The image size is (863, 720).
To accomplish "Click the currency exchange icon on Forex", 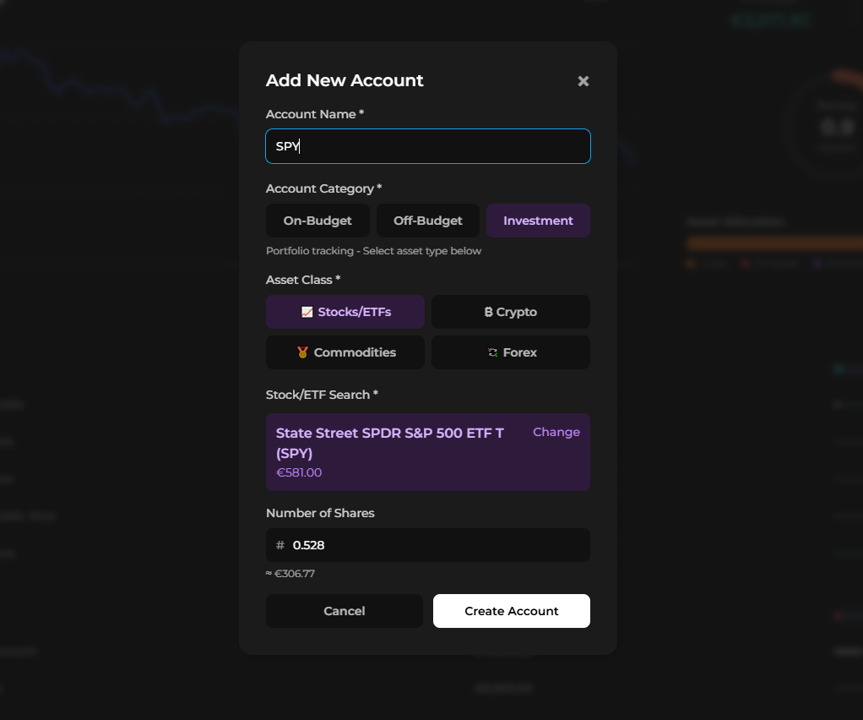I will tap(491, 352).
